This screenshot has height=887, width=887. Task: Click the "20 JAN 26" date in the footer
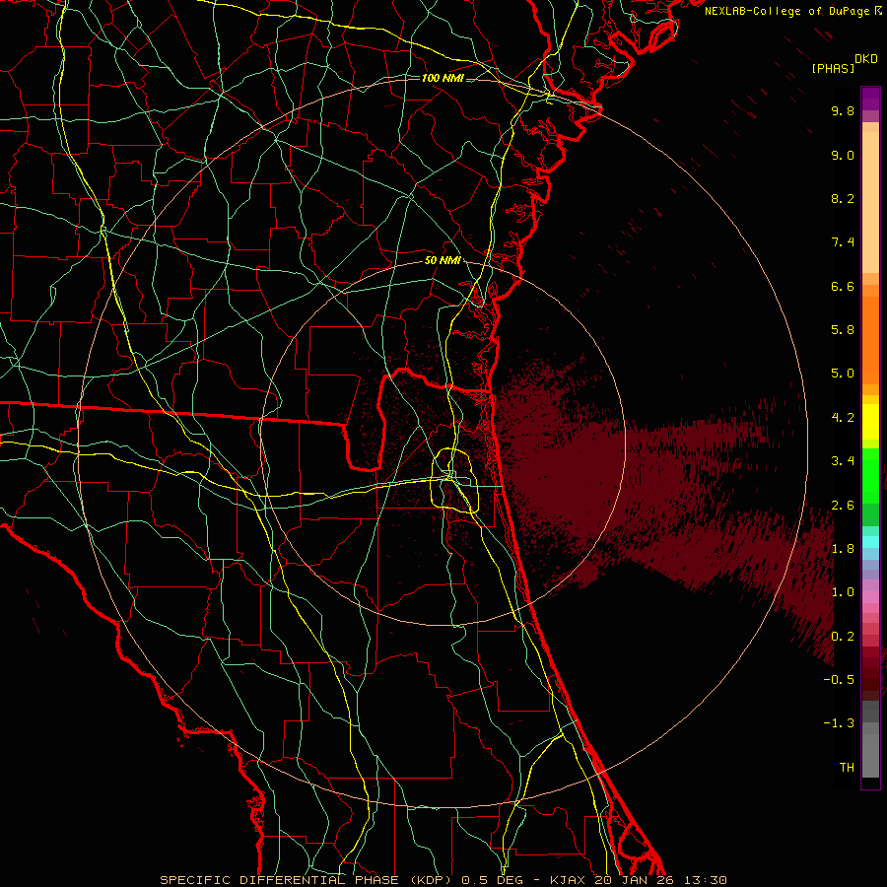635,880
